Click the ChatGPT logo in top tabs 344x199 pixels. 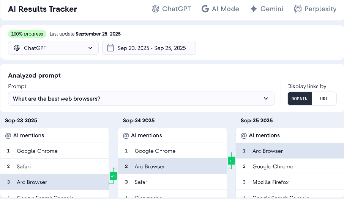[155, 9]
